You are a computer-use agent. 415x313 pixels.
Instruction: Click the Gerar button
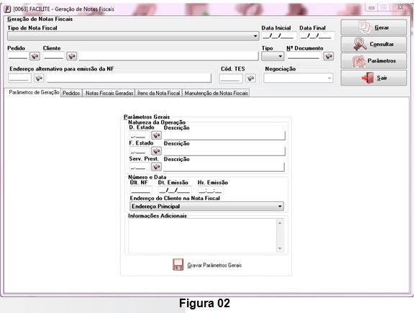[x=374, y=27]
